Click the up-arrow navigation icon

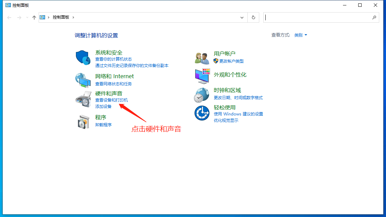coord(34,17)
